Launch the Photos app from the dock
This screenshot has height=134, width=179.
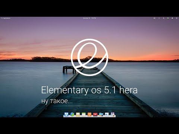101,114
